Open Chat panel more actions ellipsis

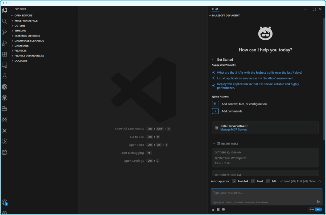click(305, 9)
